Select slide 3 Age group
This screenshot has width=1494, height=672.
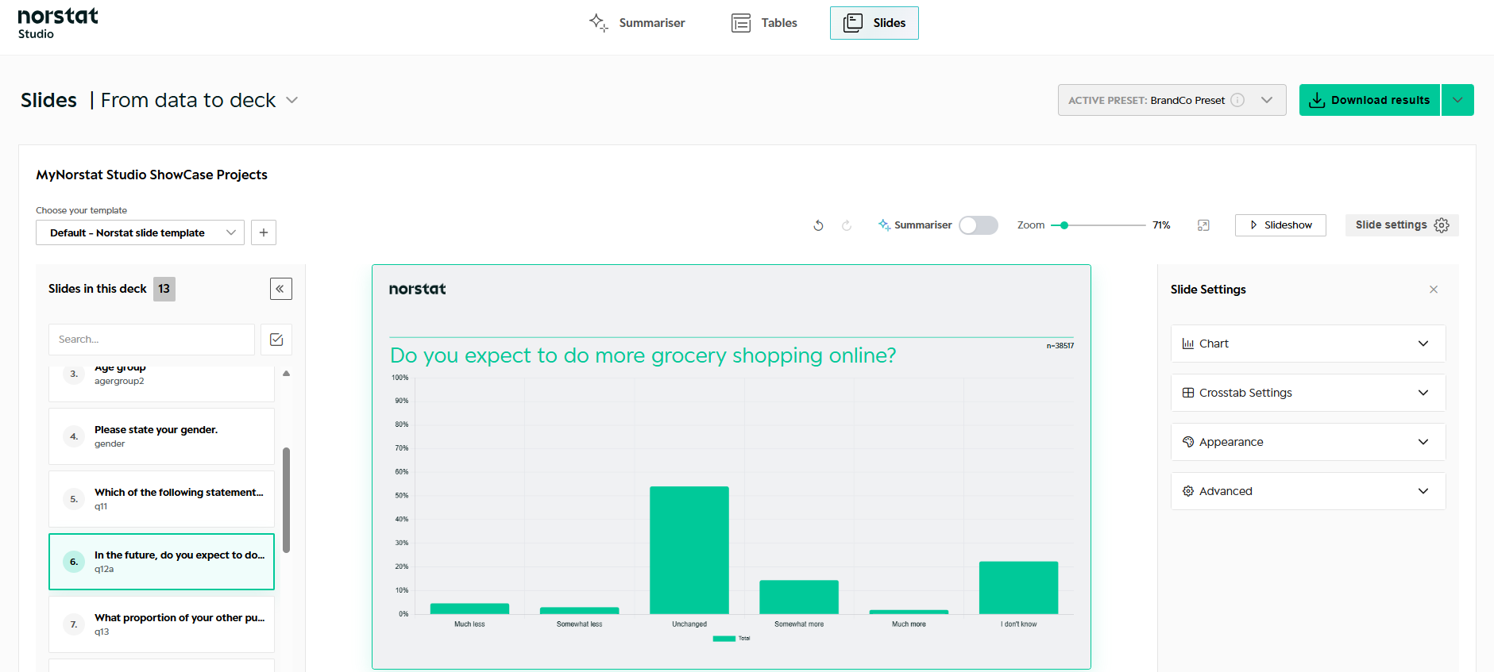point(161,384)
